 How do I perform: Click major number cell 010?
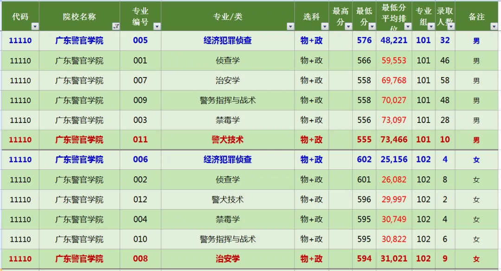tap(140, 239)
